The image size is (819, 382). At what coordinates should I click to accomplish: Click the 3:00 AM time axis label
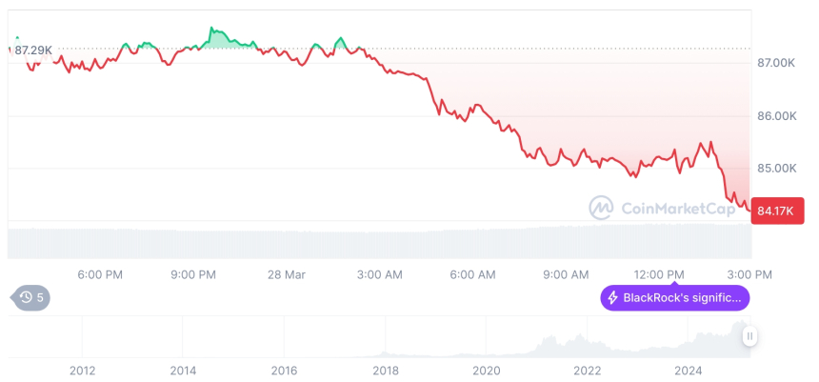pos(380,274)
